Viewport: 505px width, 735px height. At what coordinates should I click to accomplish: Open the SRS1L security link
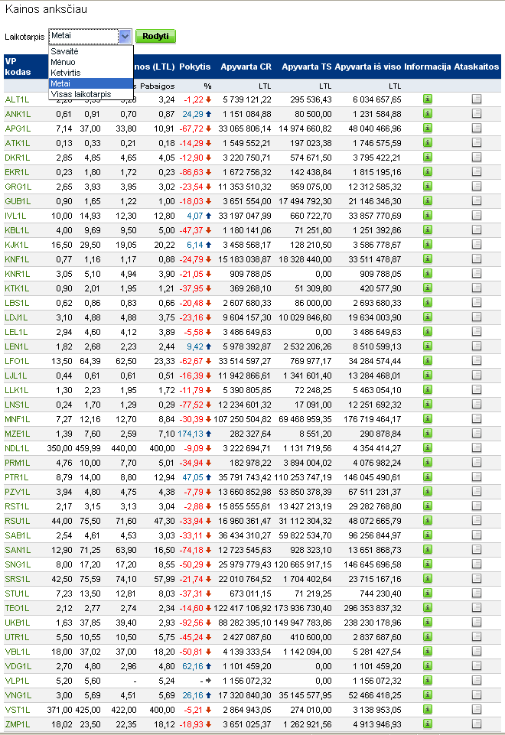tap(18, 579)
